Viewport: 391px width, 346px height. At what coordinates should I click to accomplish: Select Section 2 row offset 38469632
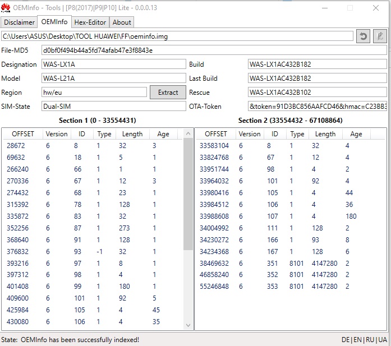click(x=291, y=263)
